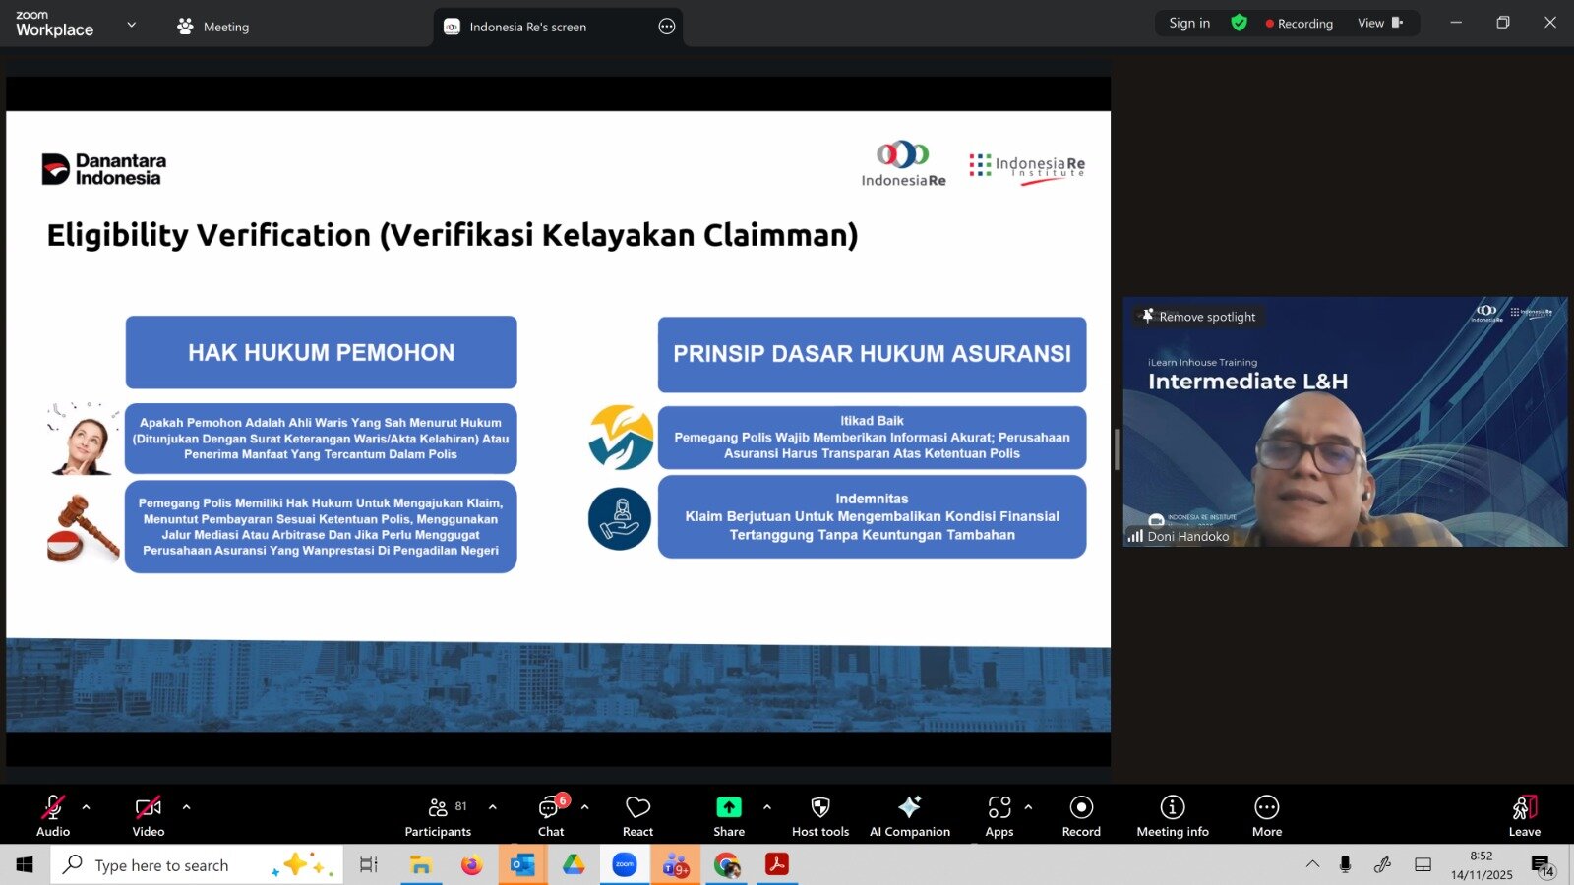Show Meeting info
Screen dimensions: 1574x885
tap(1173, 815)
